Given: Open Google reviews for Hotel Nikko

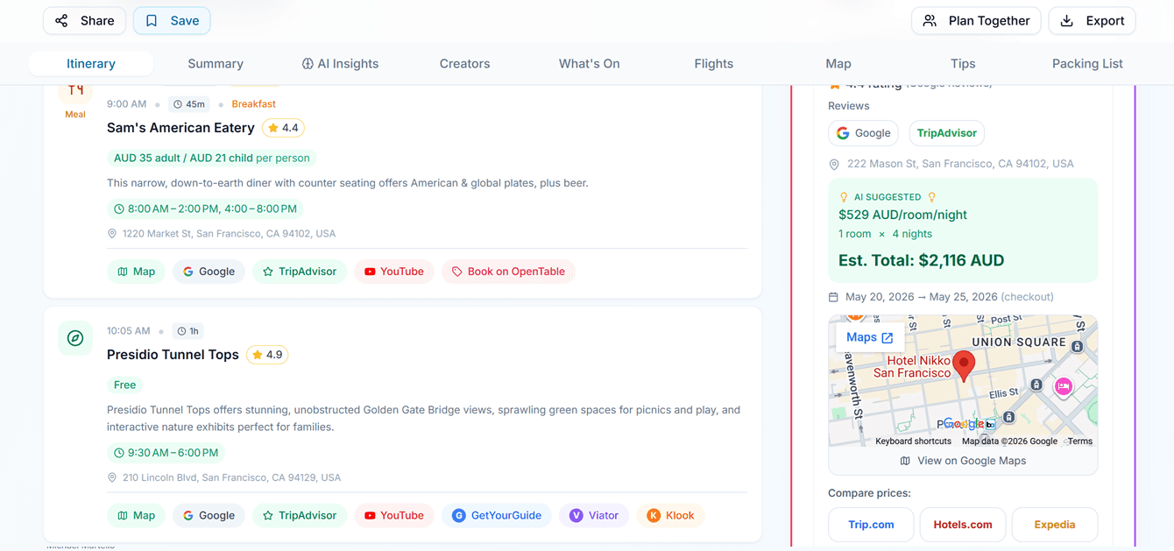Looking at the screenshot, I should click(863, 132).
